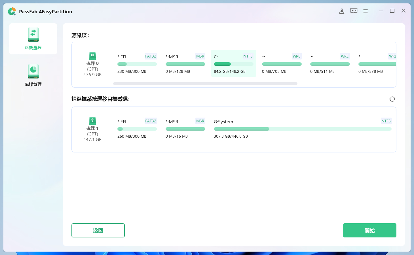Switch to 磁碟管理 sidebar tab
This screenshot has width=414, height=255.
point(33,76)
